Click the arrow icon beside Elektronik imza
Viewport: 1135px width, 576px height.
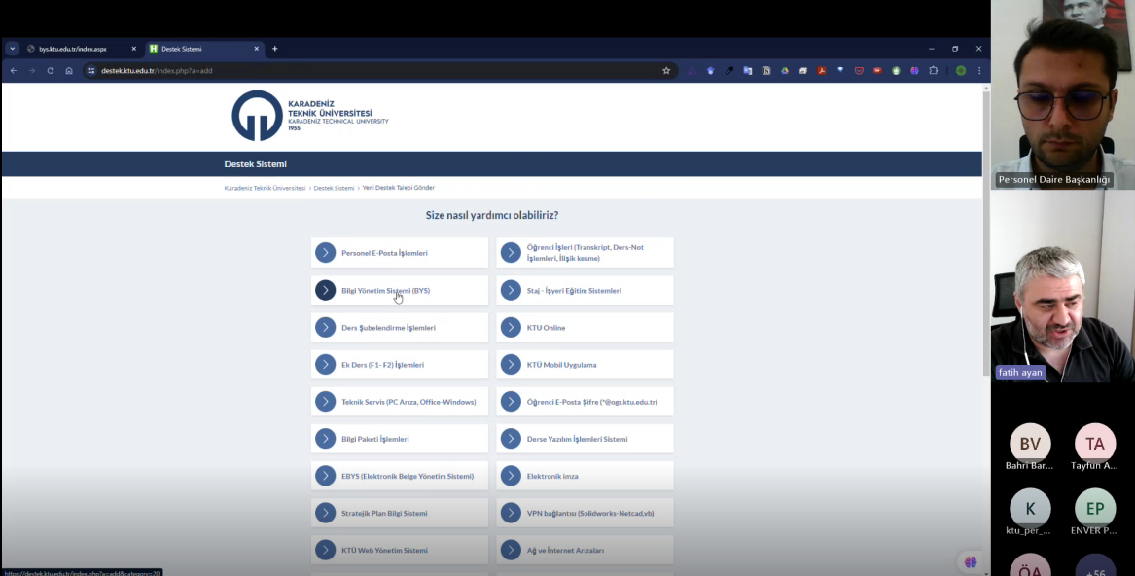(x=511, y=476)
